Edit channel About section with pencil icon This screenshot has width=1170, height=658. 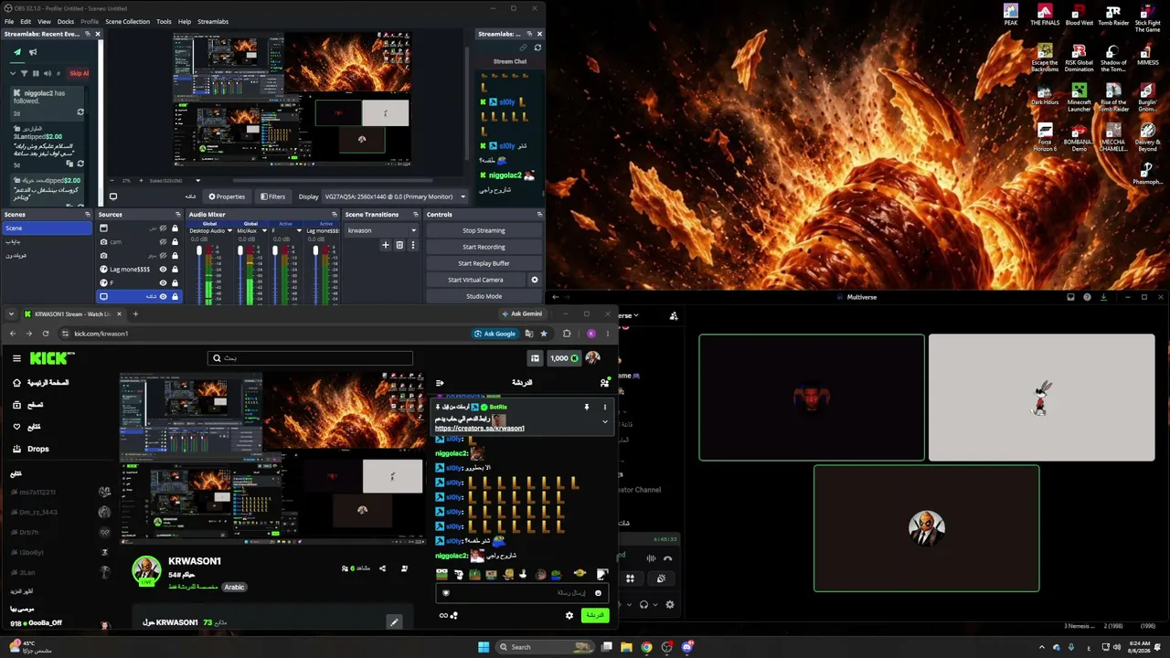(x=394, y=622)
